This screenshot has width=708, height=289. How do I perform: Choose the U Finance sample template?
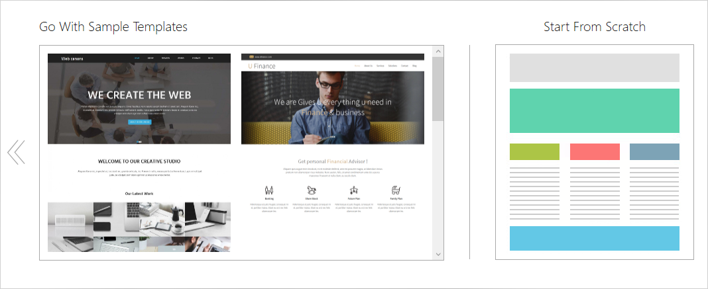(332, 152)
